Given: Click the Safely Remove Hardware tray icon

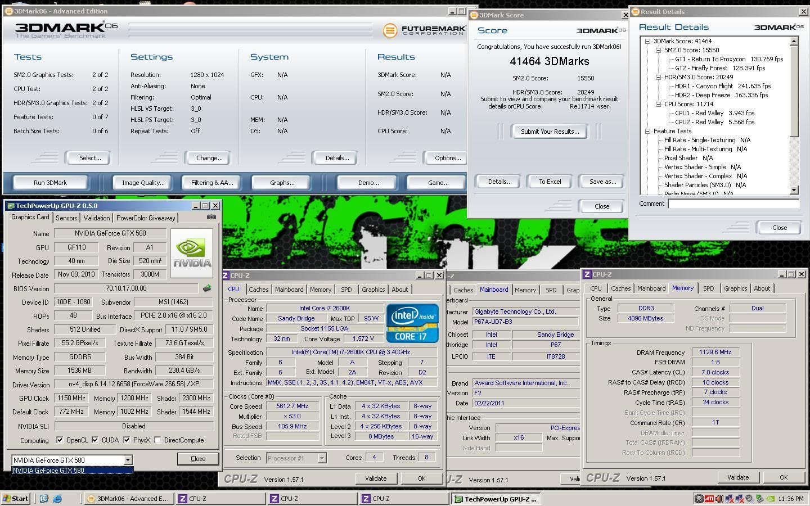Looking at the screenshot, I should (759, 498).
